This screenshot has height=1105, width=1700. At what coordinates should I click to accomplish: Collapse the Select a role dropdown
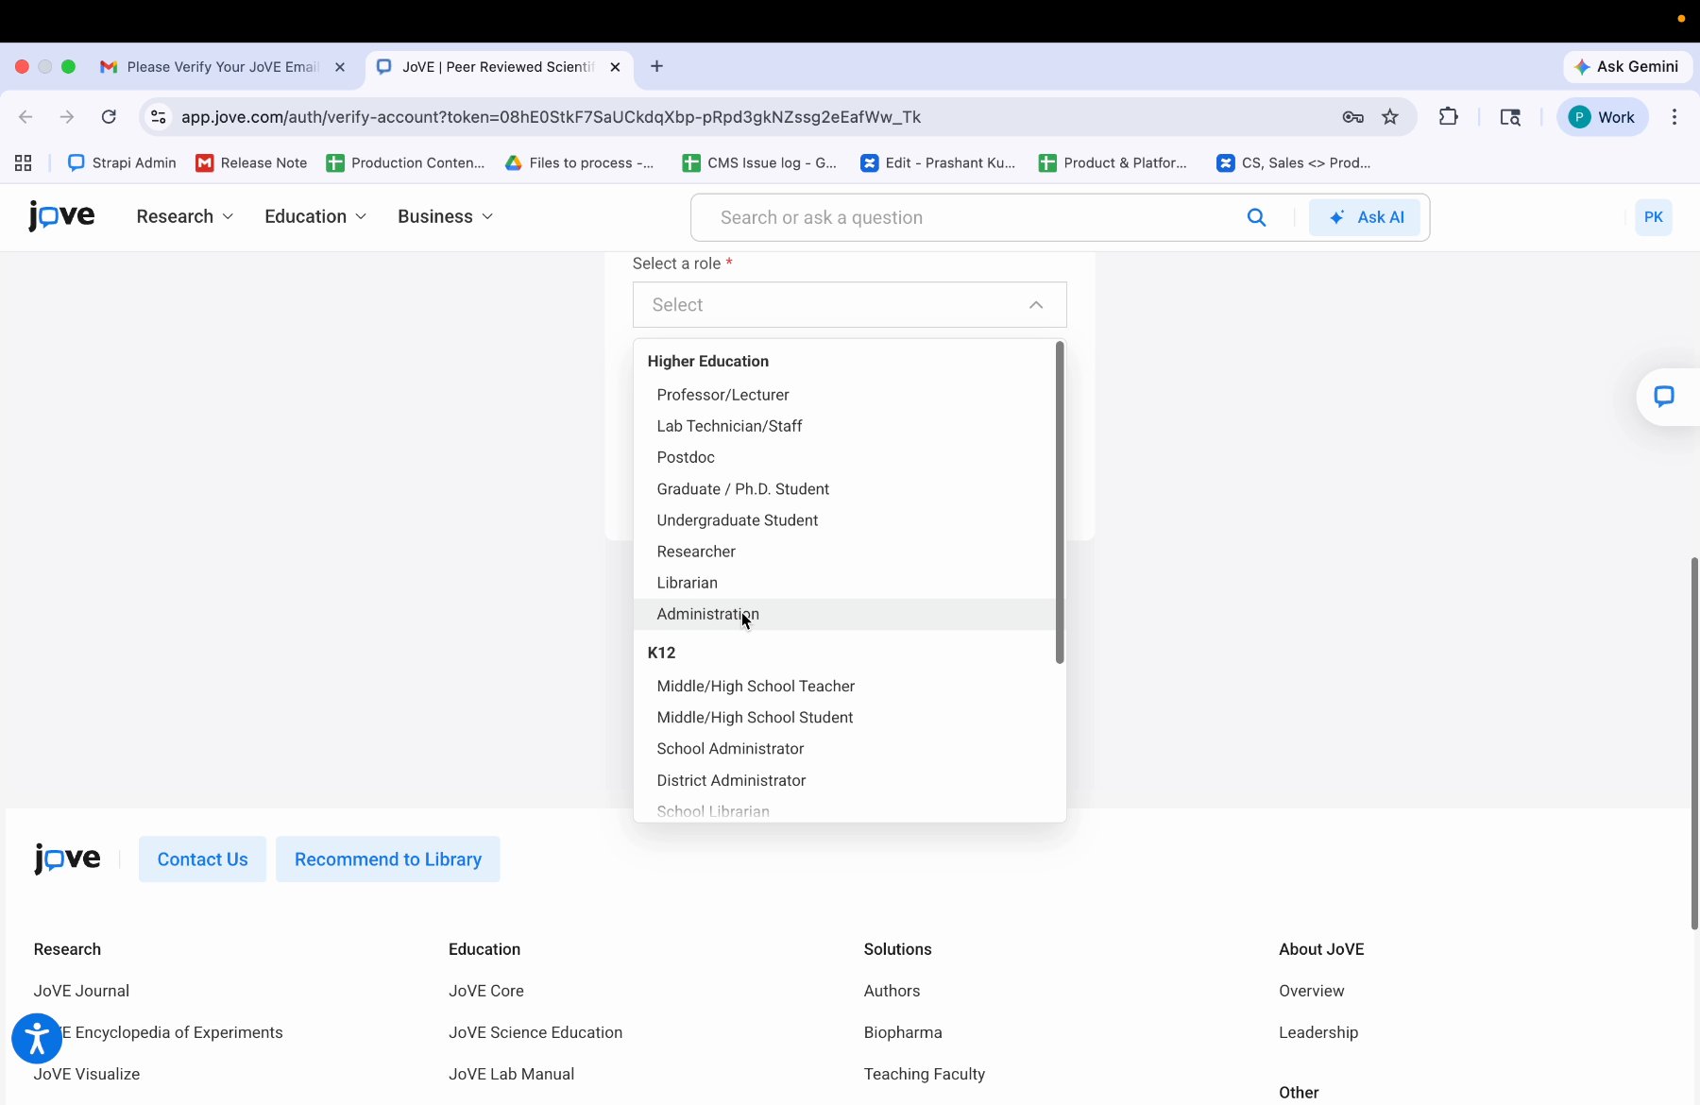pos(1036,305)
